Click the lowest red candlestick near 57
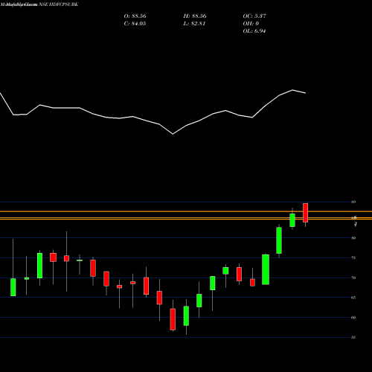372x372 pixels. pyautogui.click(x=173, y=319)
